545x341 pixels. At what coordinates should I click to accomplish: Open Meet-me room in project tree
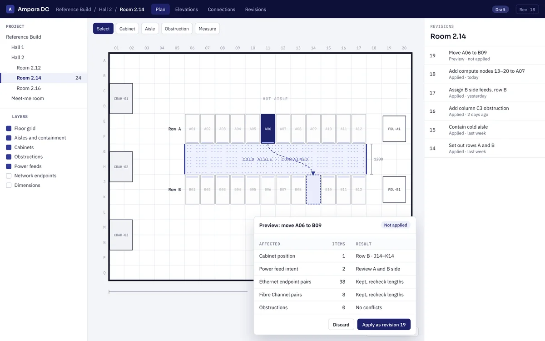point(44,98)
